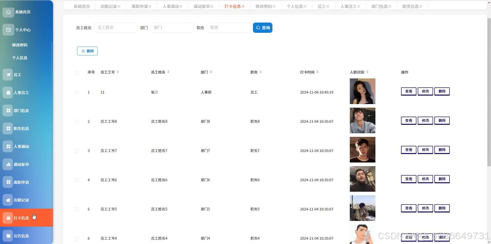The image size is (491, 244).
Task: Toggle sorting on 部门 column
Action: [x=211, y=72]
